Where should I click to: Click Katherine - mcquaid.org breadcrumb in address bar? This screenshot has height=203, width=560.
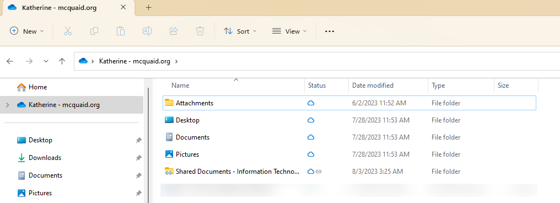(134, 61)
